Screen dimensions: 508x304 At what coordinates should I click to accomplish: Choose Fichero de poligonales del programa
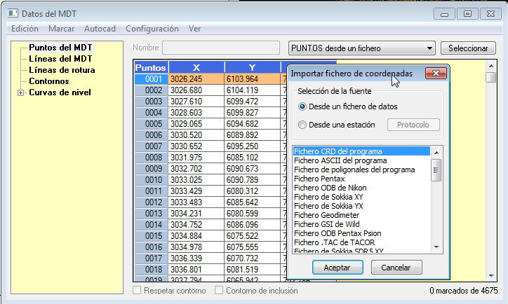click(361, 170)
